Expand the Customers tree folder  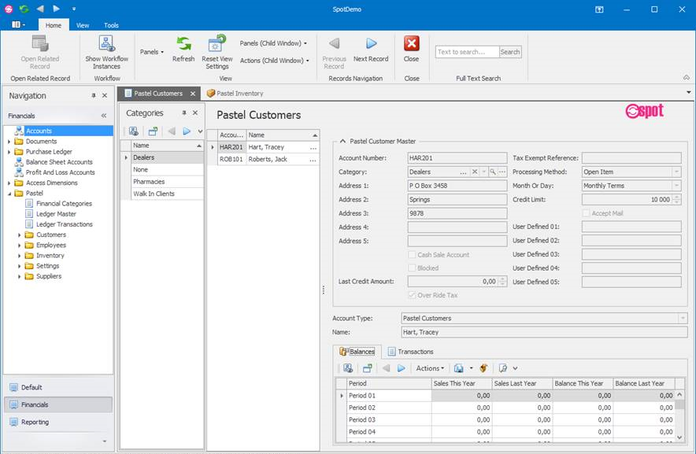tap(19, 234)
